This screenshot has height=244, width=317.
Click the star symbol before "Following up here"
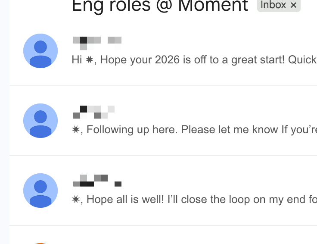pos(77,130)
